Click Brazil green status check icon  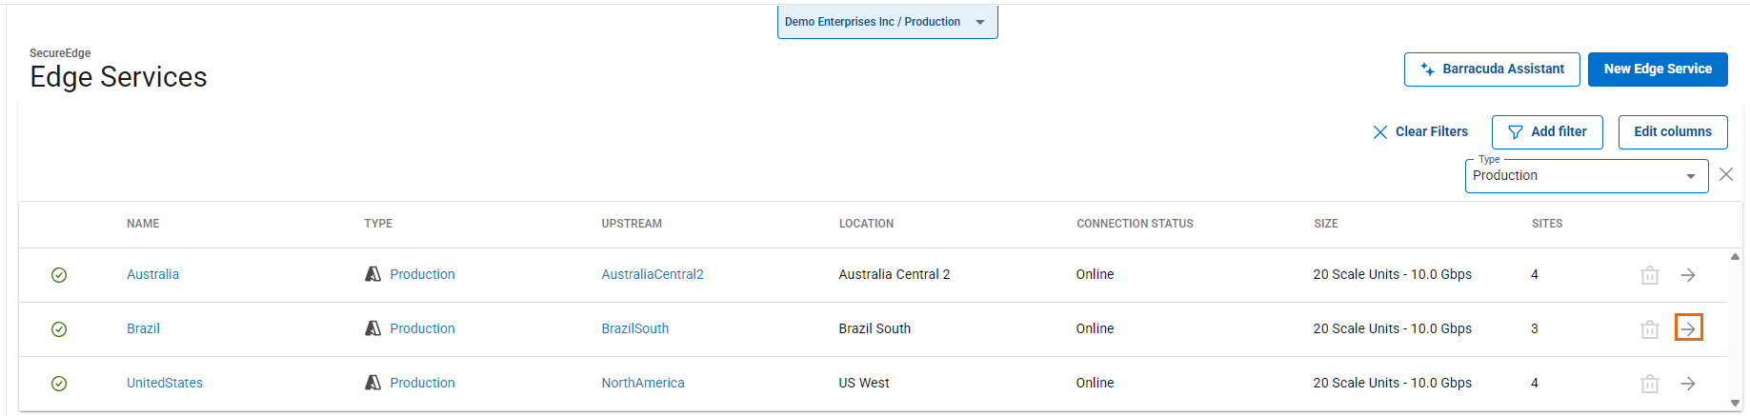pos(59,329)
